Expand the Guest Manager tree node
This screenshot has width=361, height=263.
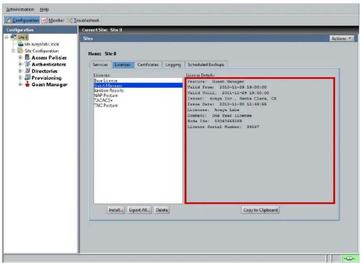click(x=20, y=85)
